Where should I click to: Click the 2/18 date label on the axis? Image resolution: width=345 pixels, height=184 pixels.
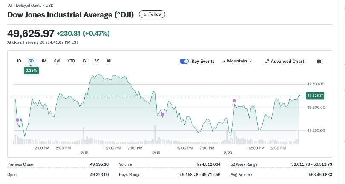pyautogui.click(x=84, y=153)
